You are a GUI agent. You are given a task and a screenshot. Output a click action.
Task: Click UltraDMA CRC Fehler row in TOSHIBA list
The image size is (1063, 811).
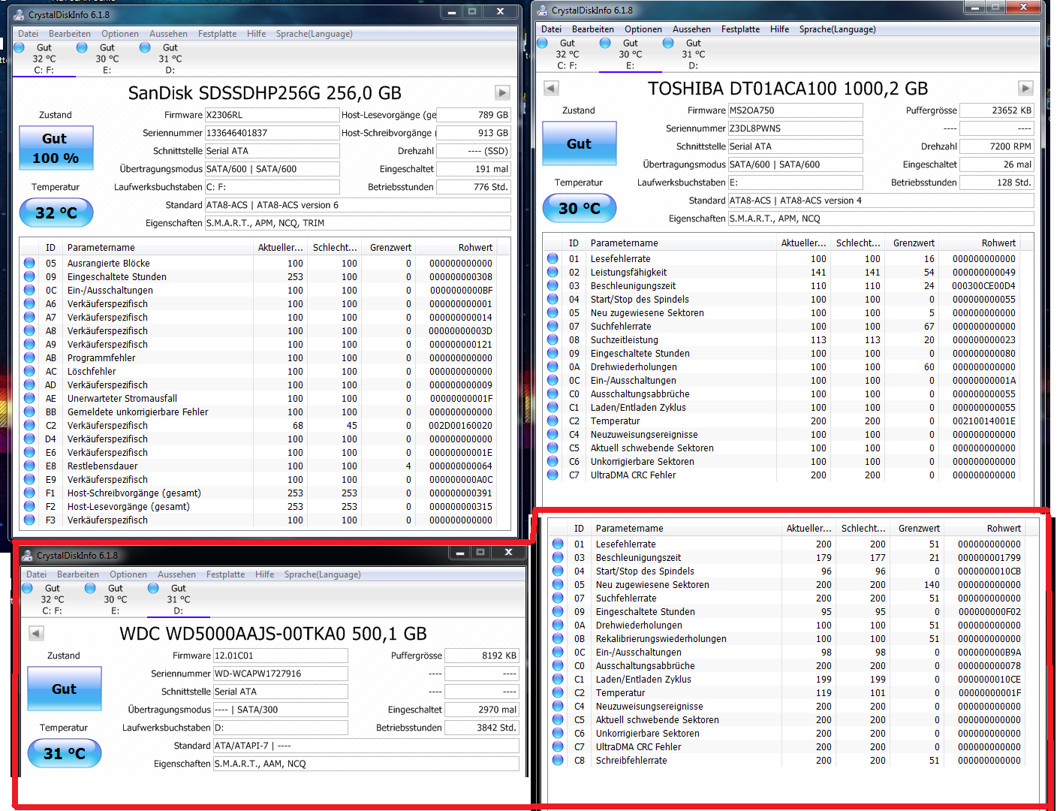pos(783,475)
